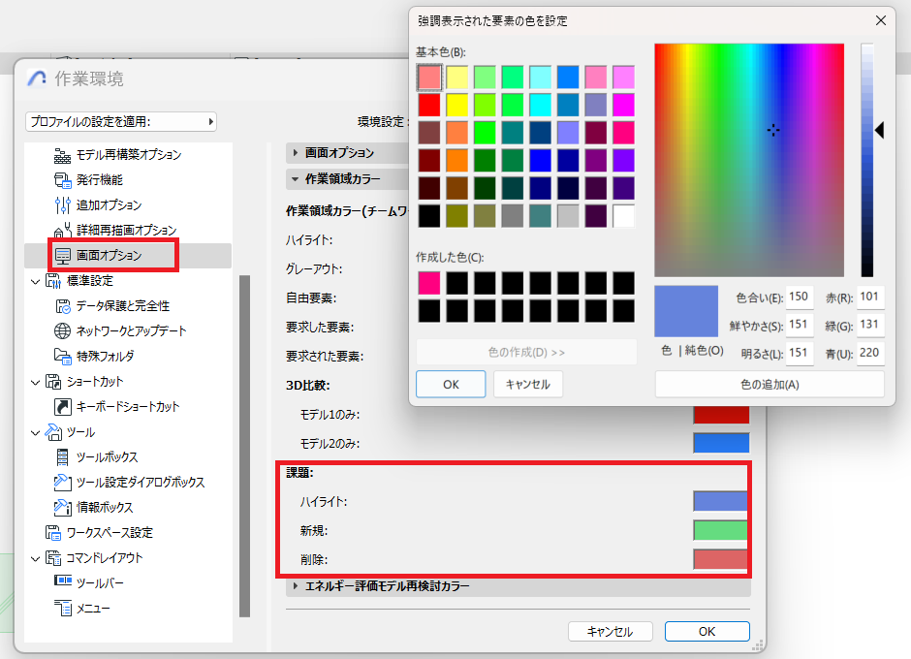The width and height of the screenshot is (911, 659).
Task: Open the 削除 red color swatch
Action: coord(720,559)
